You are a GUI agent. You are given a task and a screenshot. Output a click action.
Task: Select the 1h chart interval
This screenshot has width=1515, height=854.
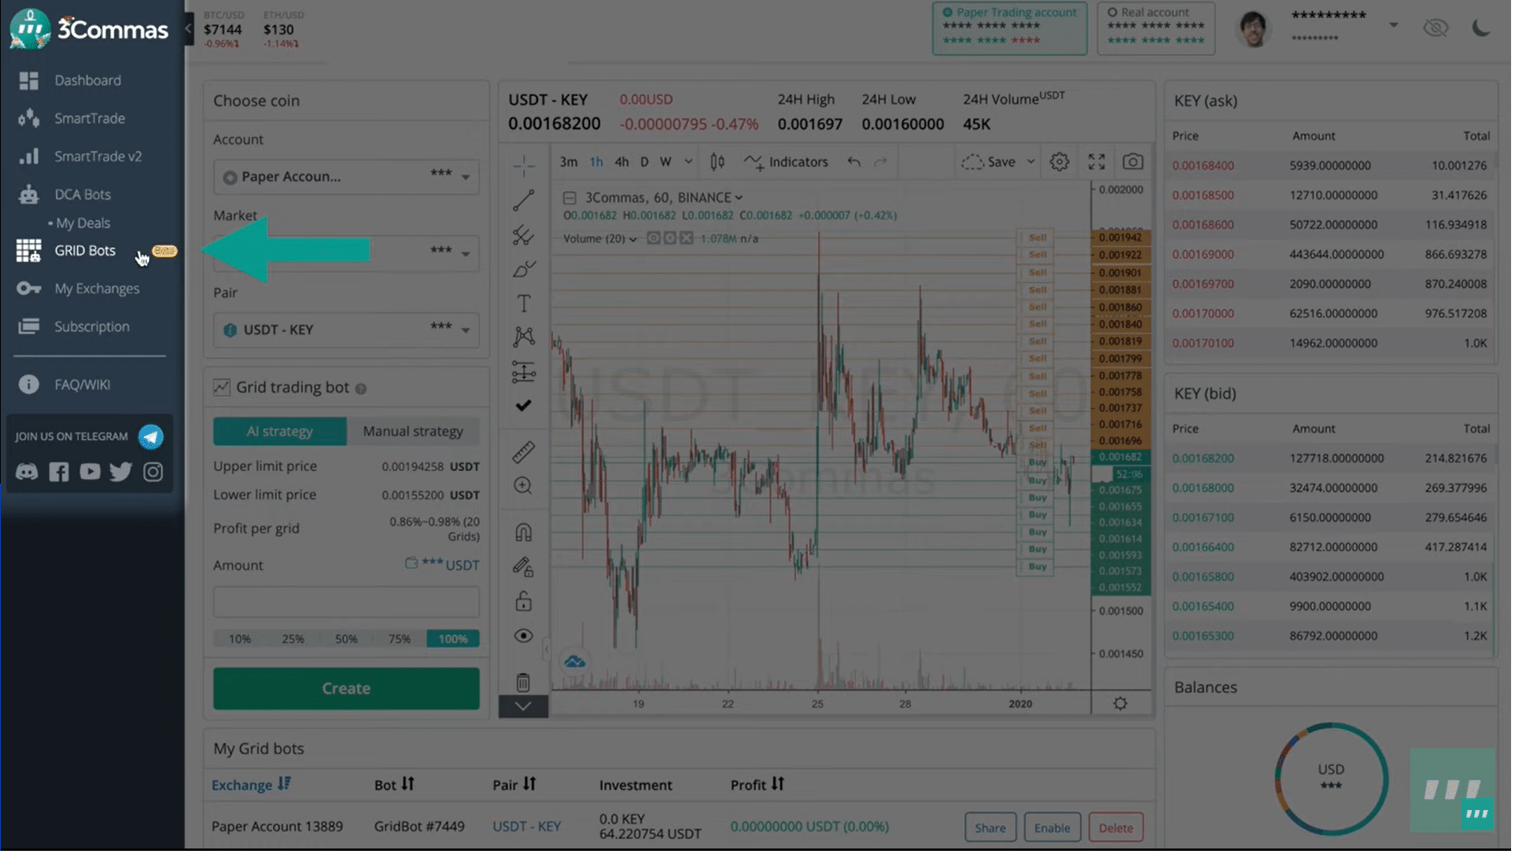(x=597, y=162)
